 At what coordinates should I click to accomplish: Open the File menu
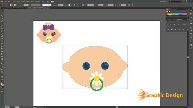point(6,2)
